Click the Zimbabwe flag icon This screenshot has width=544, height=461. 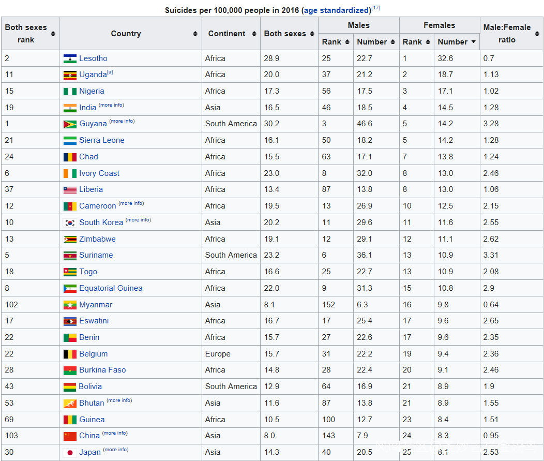point(70,239)
